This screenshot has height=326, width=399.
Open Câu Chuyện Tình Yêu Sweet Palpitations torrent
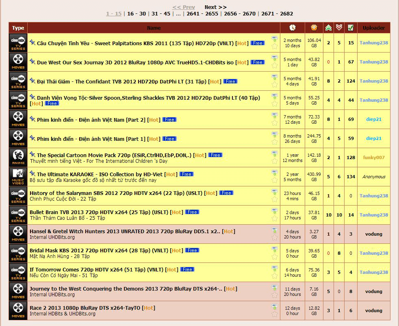135,43
